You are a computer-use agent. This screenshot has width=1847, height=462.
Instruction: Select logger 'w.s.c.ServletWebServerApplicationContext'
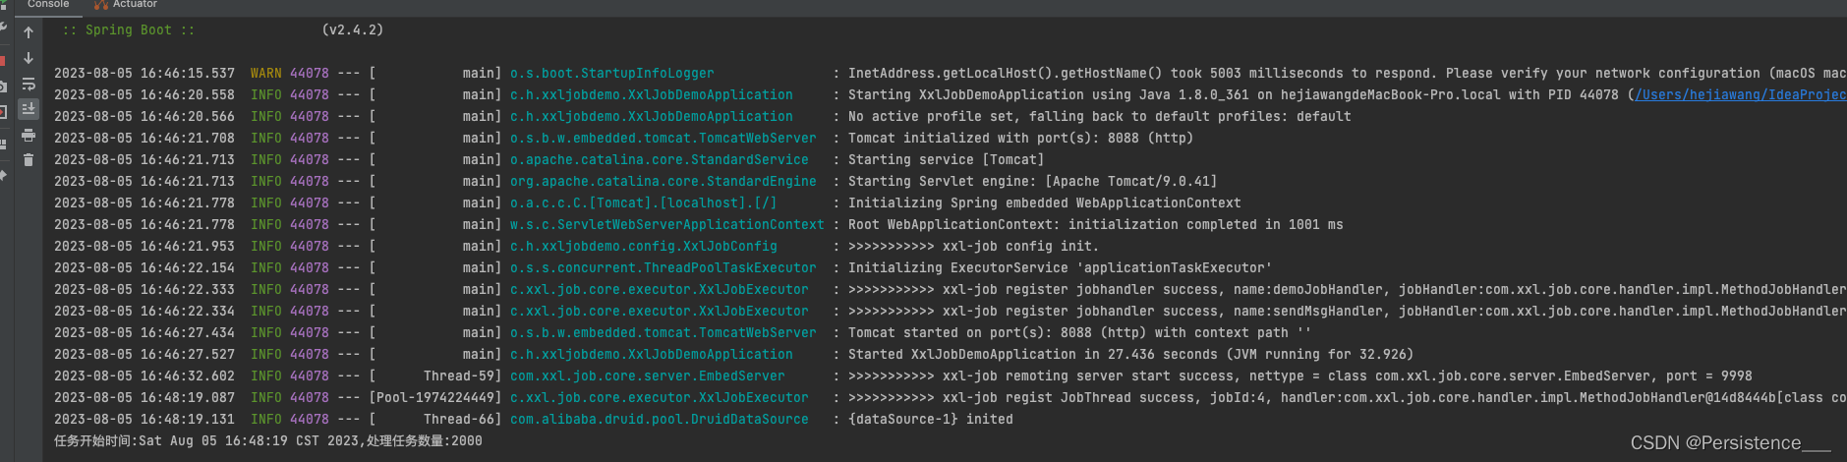(667, 224)
